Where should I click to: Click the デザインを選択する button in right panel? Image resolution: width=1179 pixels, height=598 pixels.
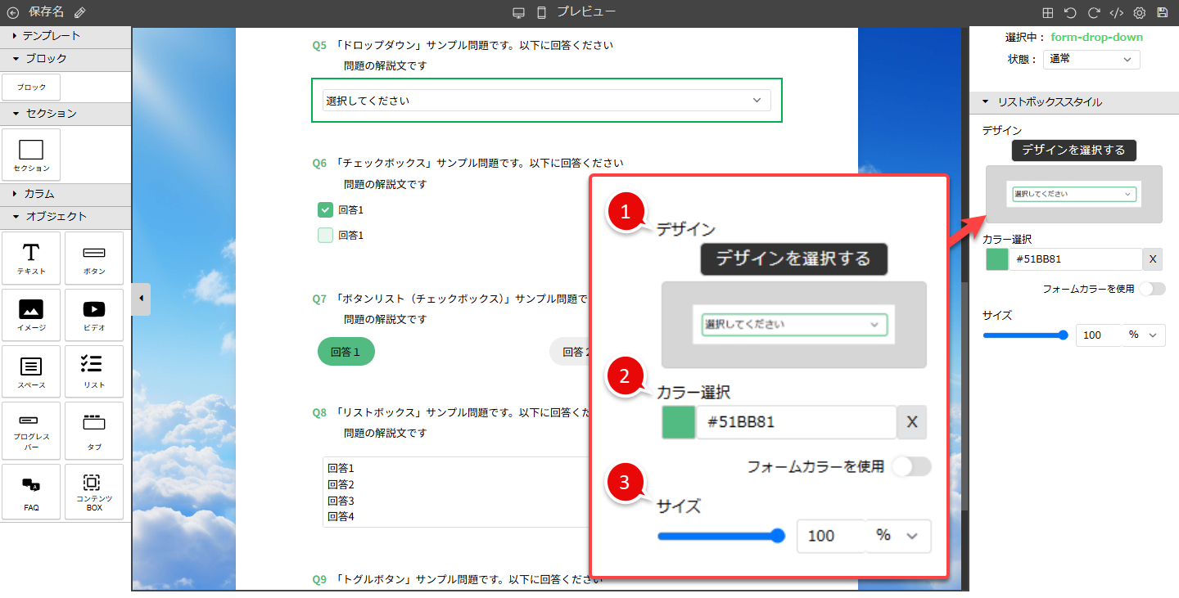(x=1073, y=151)
